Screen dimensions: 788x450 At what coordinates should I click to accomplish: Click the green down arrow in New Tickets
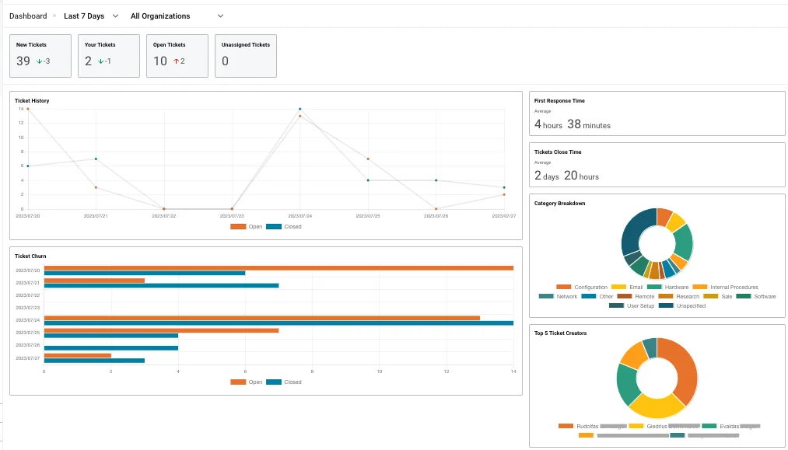tap(38, 61)
